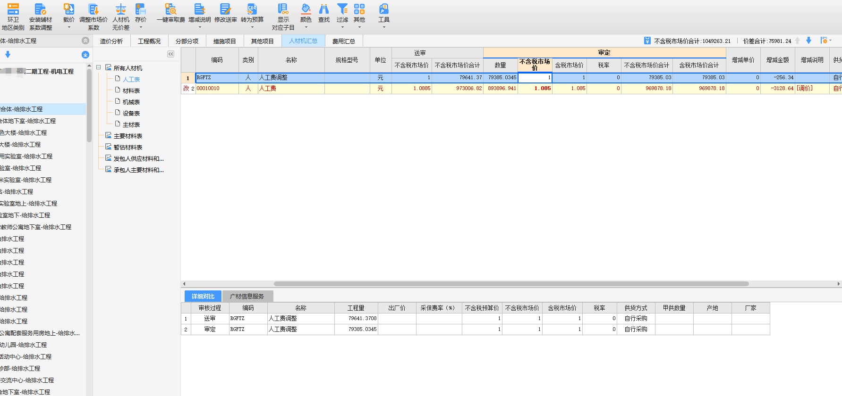Open 承包人主要材料和... tree item
This screenshot has height=396, width=842.
point(139,170)
